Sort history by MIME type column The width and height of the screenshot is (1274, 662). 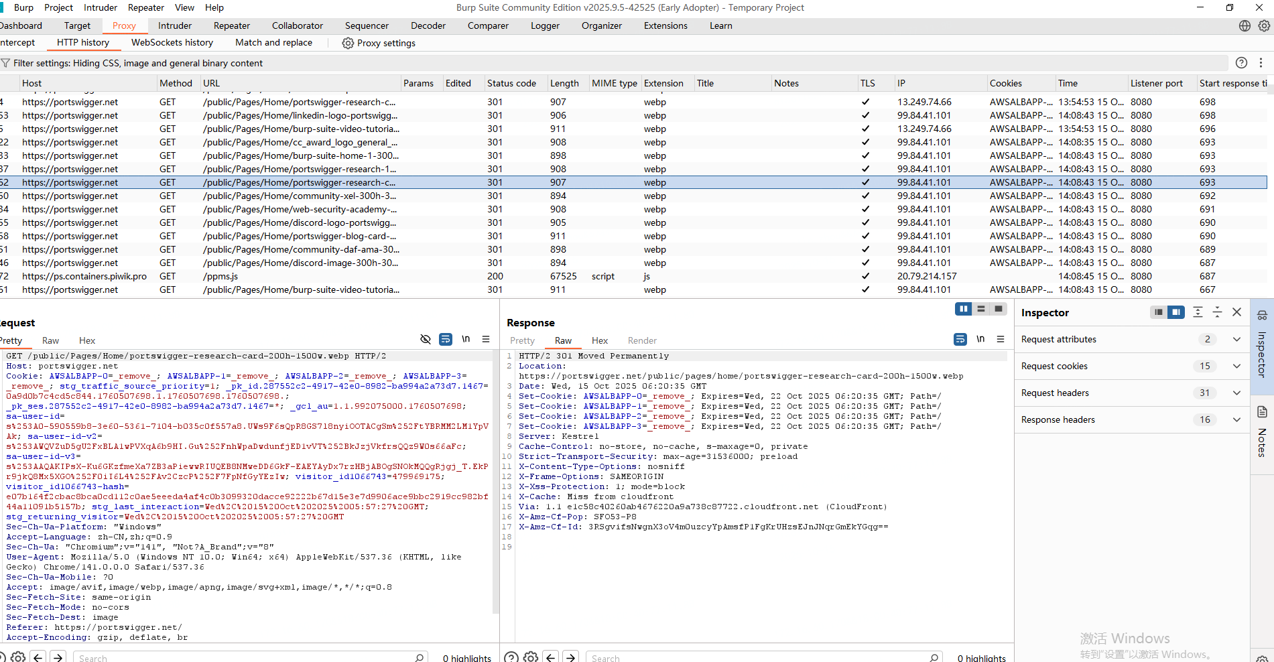(x=615, y=83)
